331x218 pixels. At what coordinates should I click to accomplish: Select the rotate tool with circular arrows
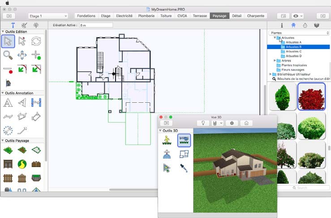click(x=36, y=41)
